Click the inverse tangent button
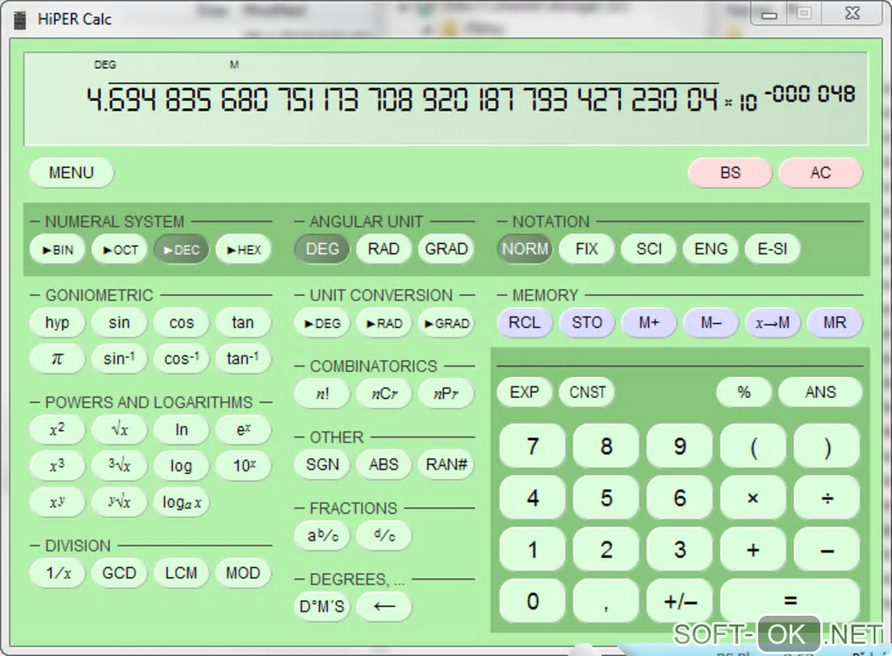 tap(243, 359)
